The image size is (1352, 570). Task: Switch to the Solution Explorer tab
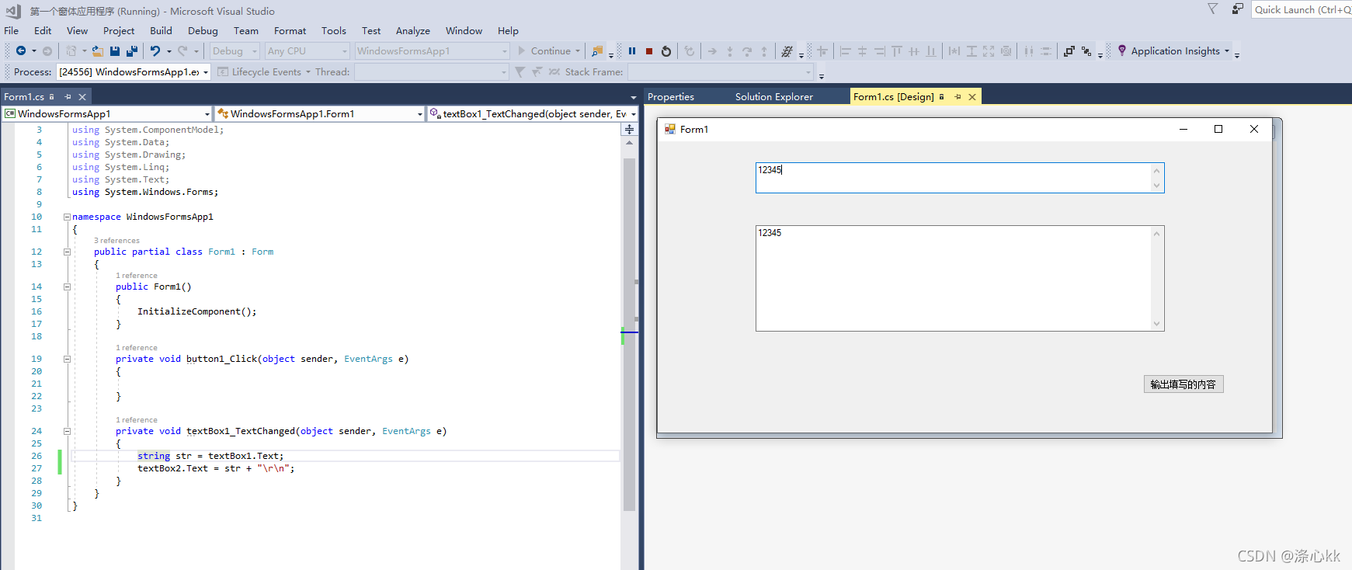774,97
